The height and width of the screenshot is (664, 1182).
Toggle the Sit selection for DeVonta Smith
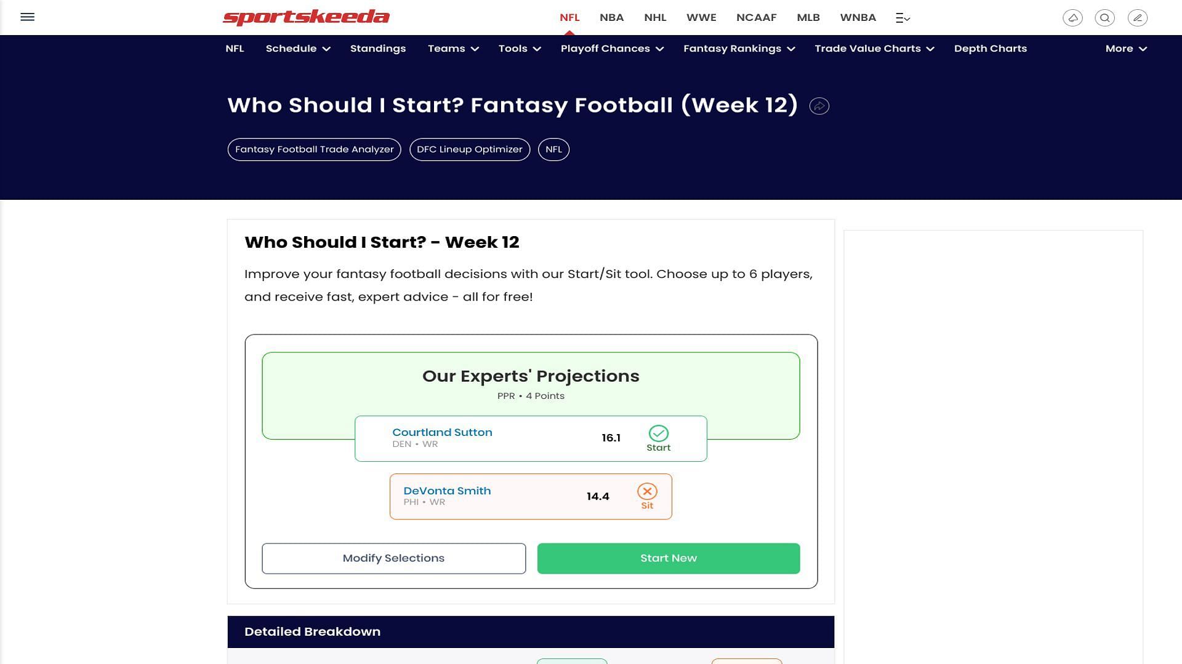pos(648,496)
